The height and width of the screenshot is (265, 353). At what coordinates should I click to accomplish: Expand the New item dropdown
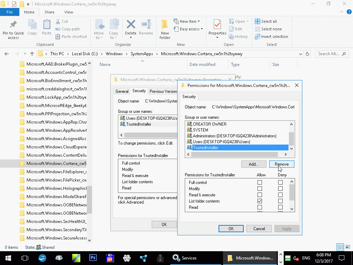pos(199,21)
